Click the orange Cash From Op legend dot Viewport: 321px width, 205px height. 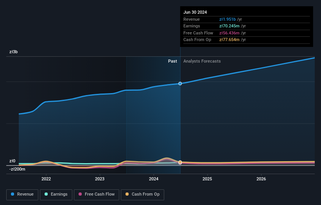127,194
